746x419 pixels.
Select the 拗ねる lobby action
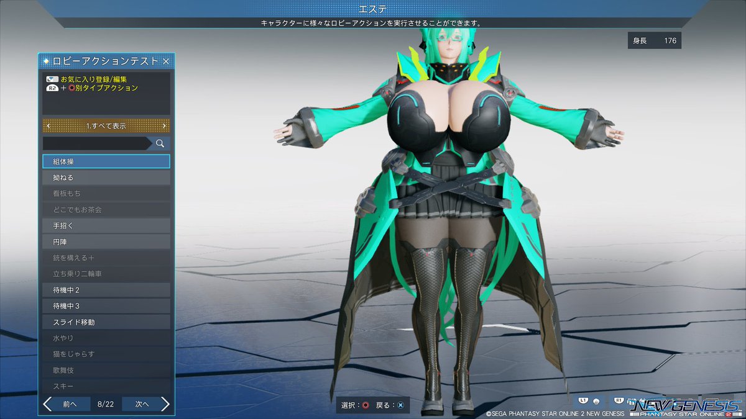(x=106, y=178)
